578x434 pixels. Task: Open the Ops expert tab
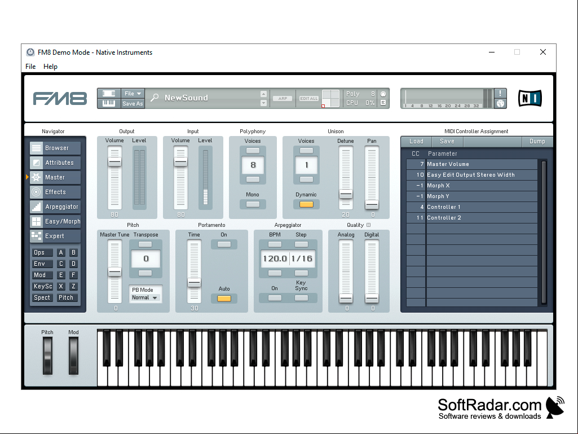(42, 252)
